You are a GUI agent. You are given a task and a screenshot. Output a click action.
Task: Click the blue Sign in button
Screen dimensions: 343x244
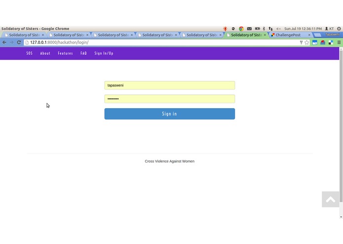(170, 114)
